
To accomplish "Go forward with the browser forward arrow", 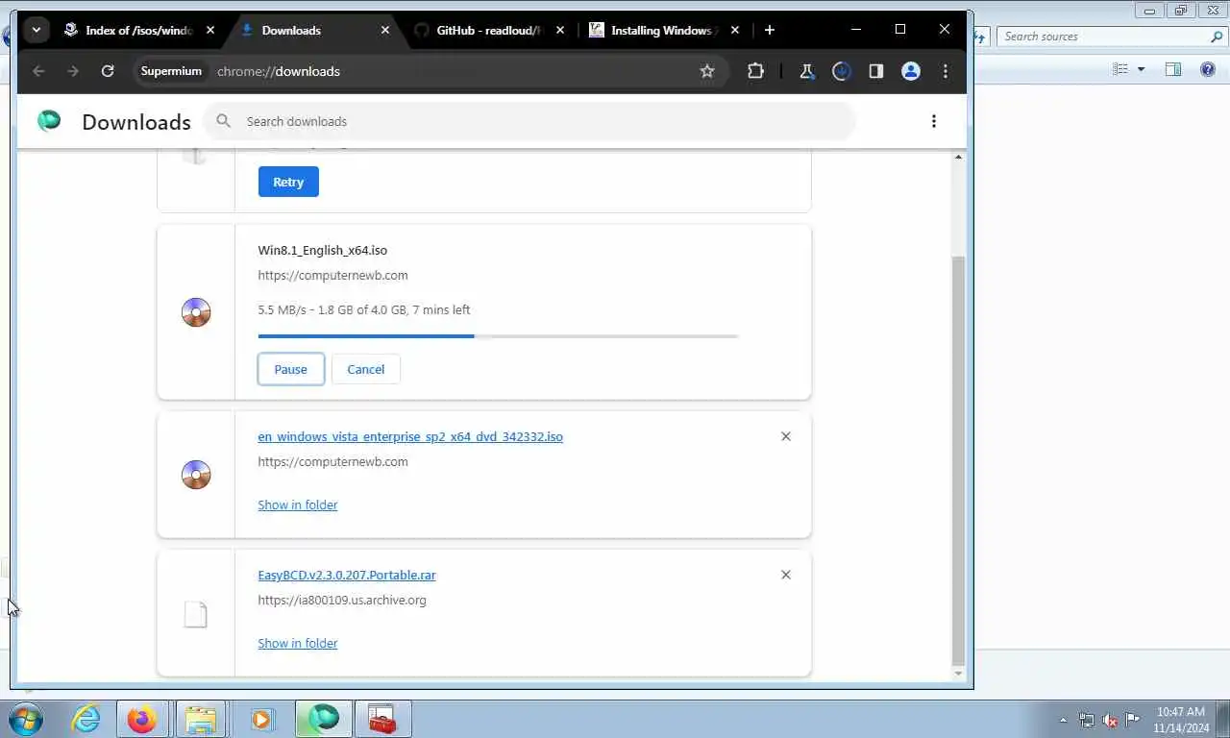I will coord(73,71).
